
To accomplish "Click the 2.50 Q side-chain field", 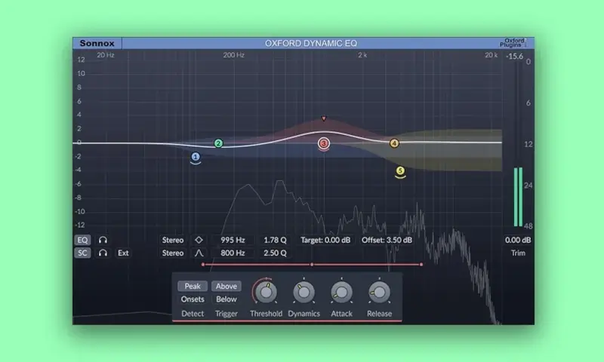I will (x=275, y=253).
